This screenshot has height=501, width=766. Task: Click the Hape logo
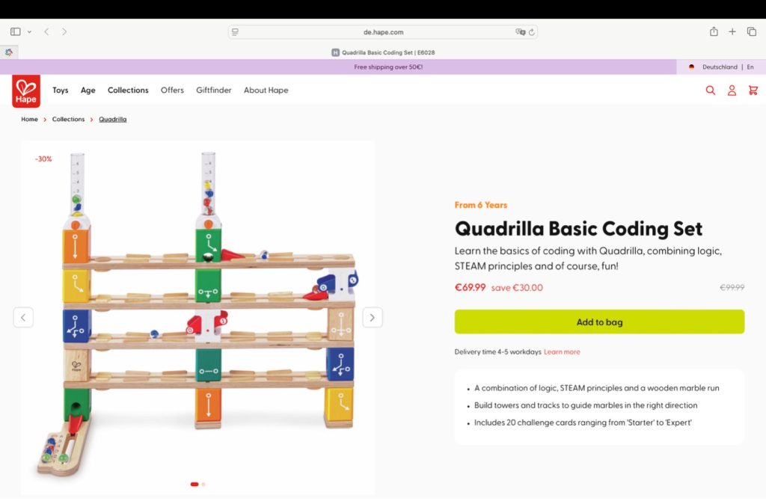pyautogui.click(x=26, y=90)
